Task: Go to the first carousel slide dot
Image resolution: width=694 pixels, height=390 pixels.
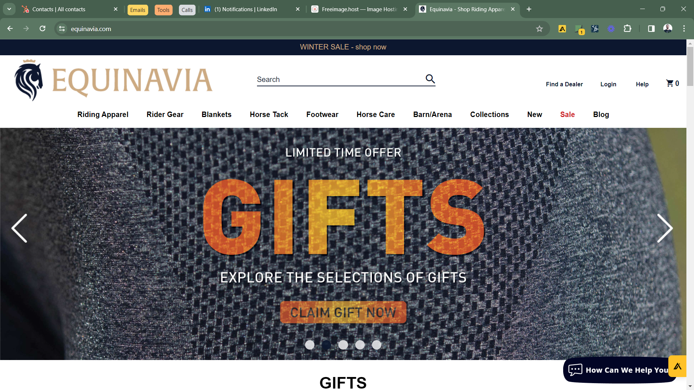Action: pos(310,345)
